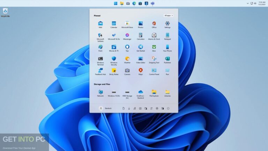Open the Camera app in the pinned grid
268x151 pixels.
coord(127,72)
